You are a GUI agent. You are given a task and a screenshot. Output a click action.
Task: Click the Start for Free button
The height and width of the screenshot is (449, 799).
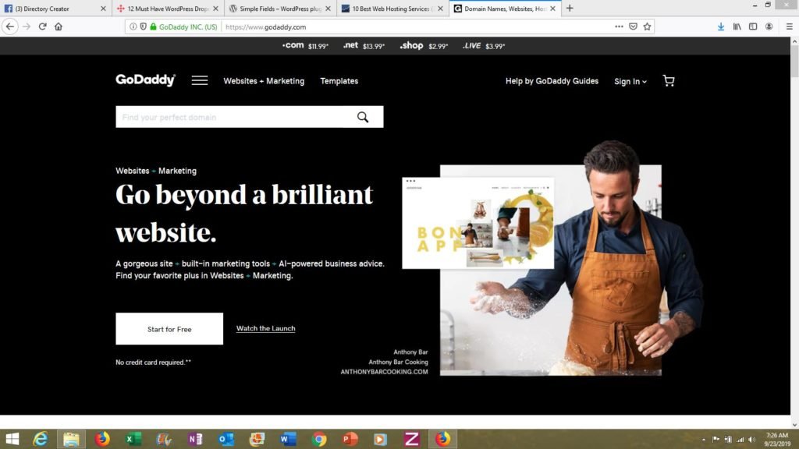[x=169, y=329]
